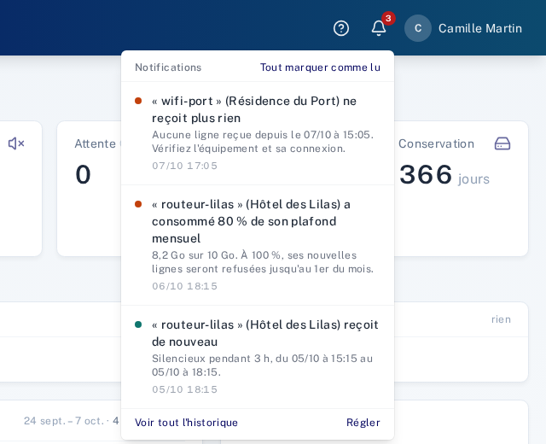Click the 06/10 18:15 timestamp
The width and height of the screenshot is (546, 444).
point(184,286)
